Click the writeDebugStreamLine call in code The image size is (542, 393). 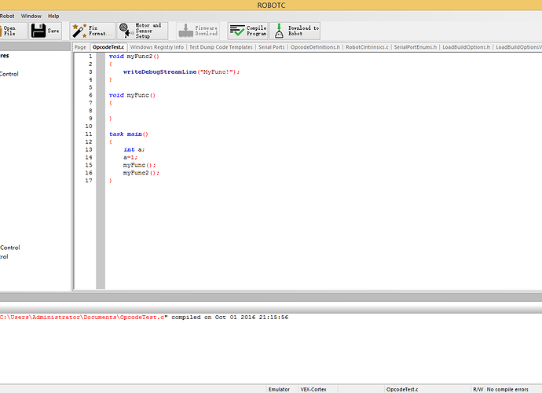181,72
